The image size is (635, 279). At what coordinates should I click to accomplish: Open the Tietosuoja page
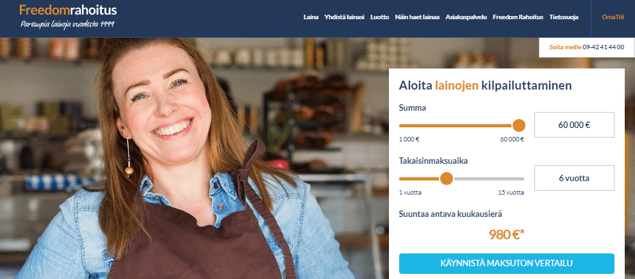(x=564, y=17)
